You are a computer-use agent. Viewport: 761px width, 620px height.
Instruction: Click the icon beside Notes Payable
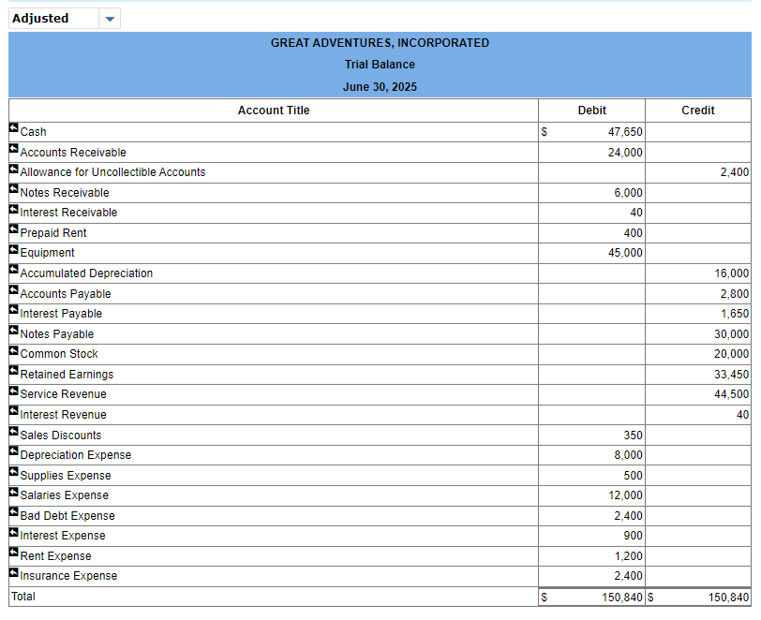[13, 330]
